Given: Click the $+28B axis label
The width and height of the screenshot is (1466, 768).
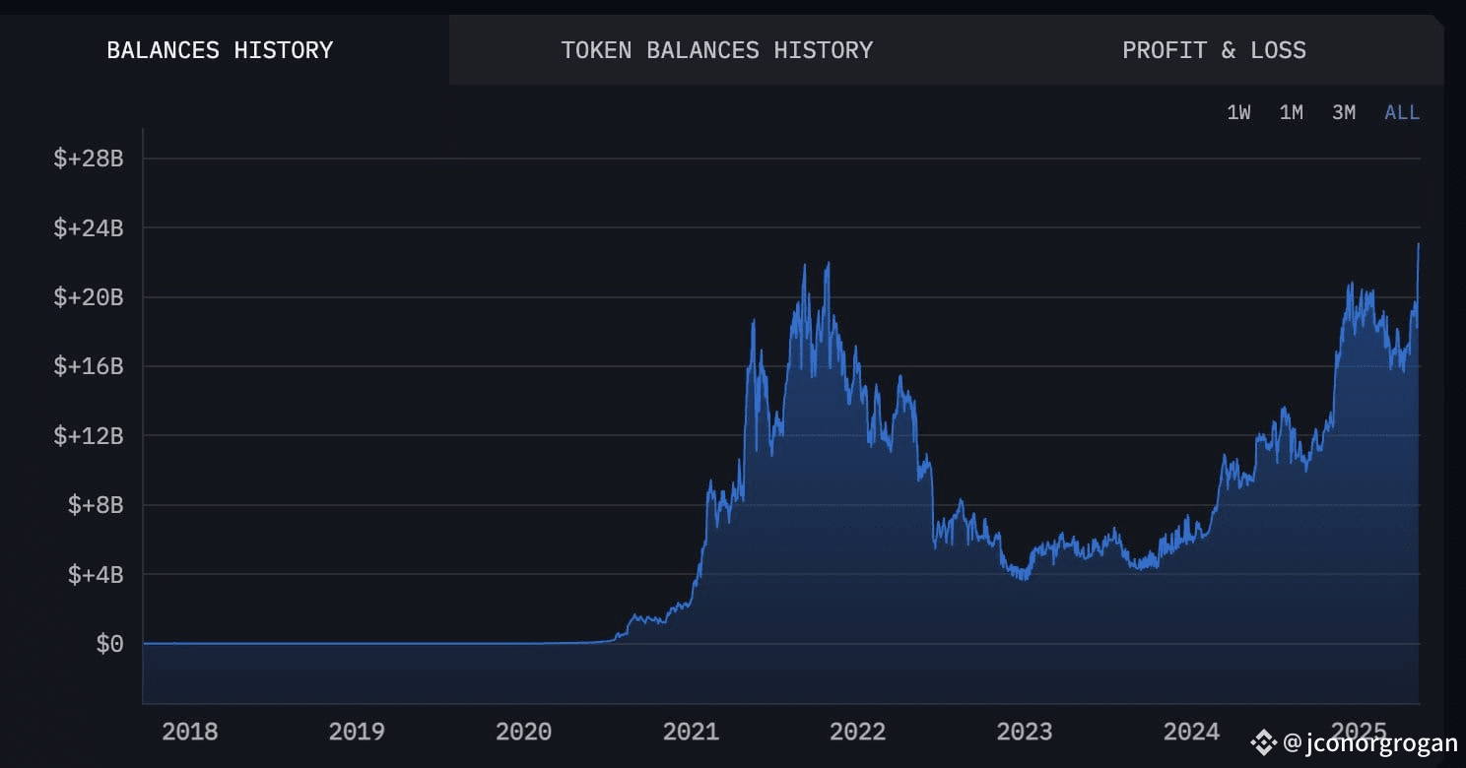Looking at the screenshot, I should coord(89,159).
